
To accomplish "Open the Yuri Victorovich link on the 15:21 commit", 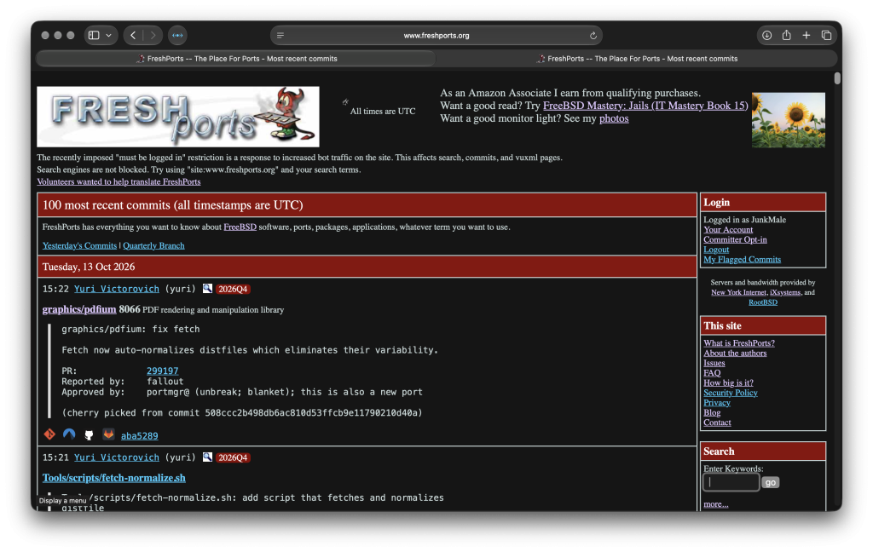I will click(x=116, y=457).
